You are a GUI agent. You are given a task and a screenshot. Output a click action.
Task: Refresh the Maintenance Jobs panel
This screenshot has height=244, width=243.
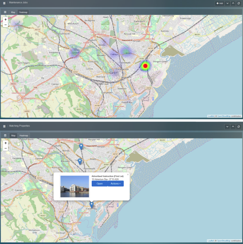(x=239, y=3)
